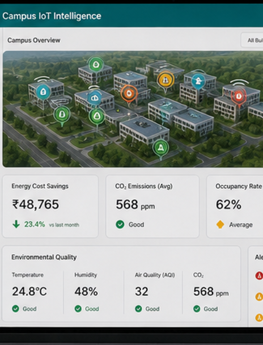This screenshot has height=345, width=263.
Task: Click the campus aerial map image
Action: (x=133, y=109)
